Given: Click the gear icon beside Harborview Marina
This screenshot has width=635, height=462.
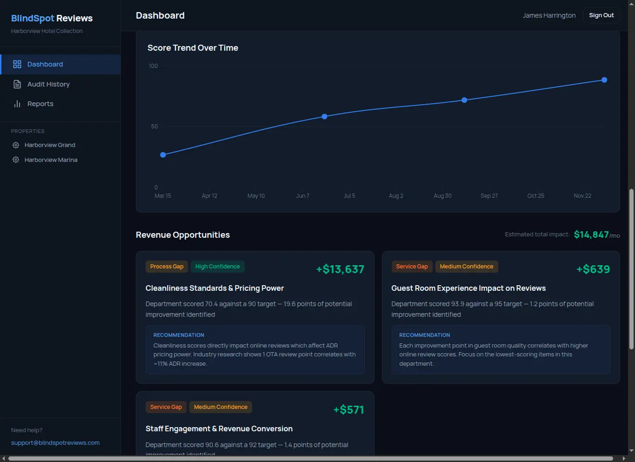Looking at the screenshot, I should pos(15,160).
